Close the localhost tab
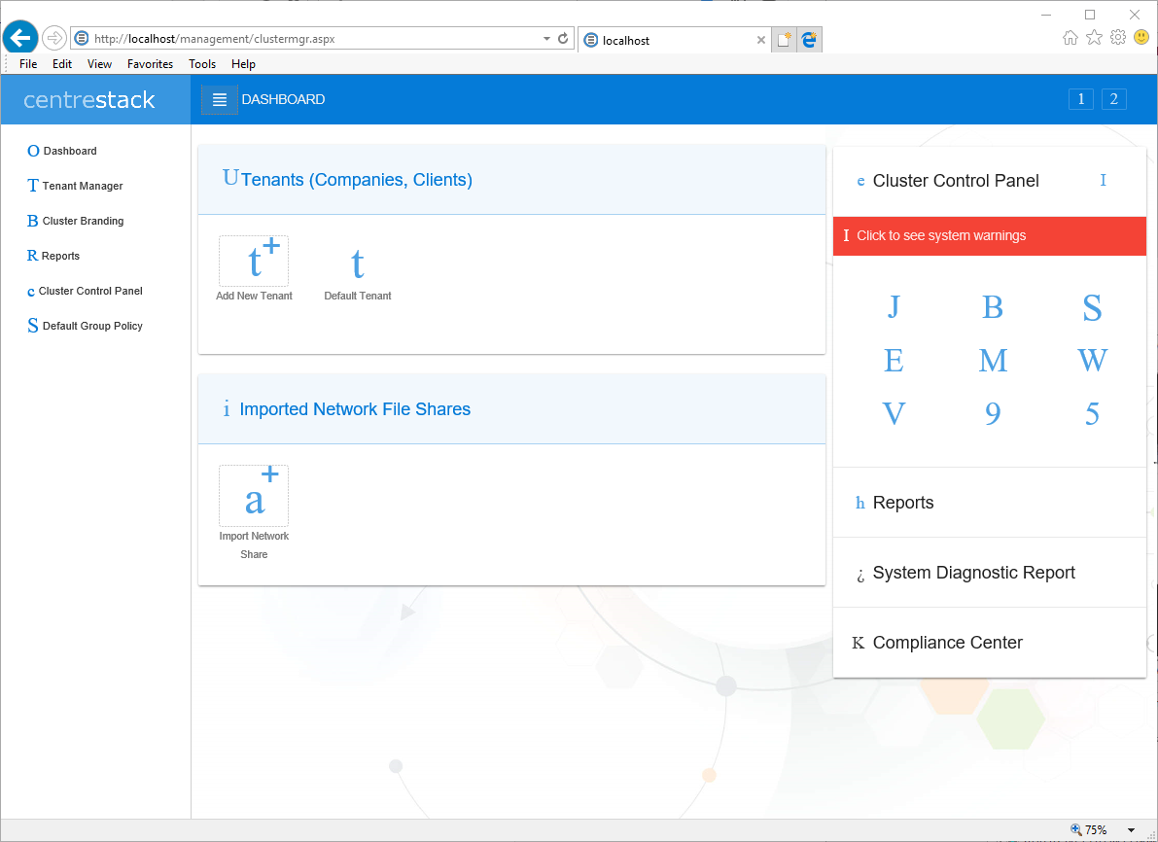 [x=760, y=41]
